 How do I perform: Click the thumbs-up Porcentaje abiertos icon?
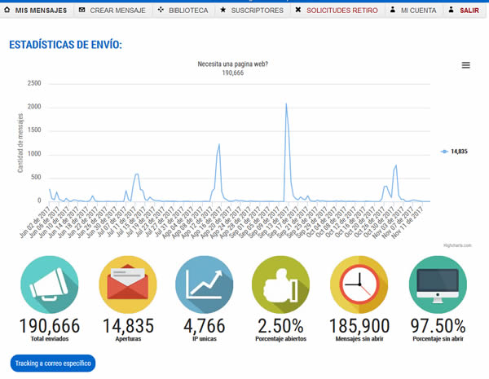(x=280, y=284)
